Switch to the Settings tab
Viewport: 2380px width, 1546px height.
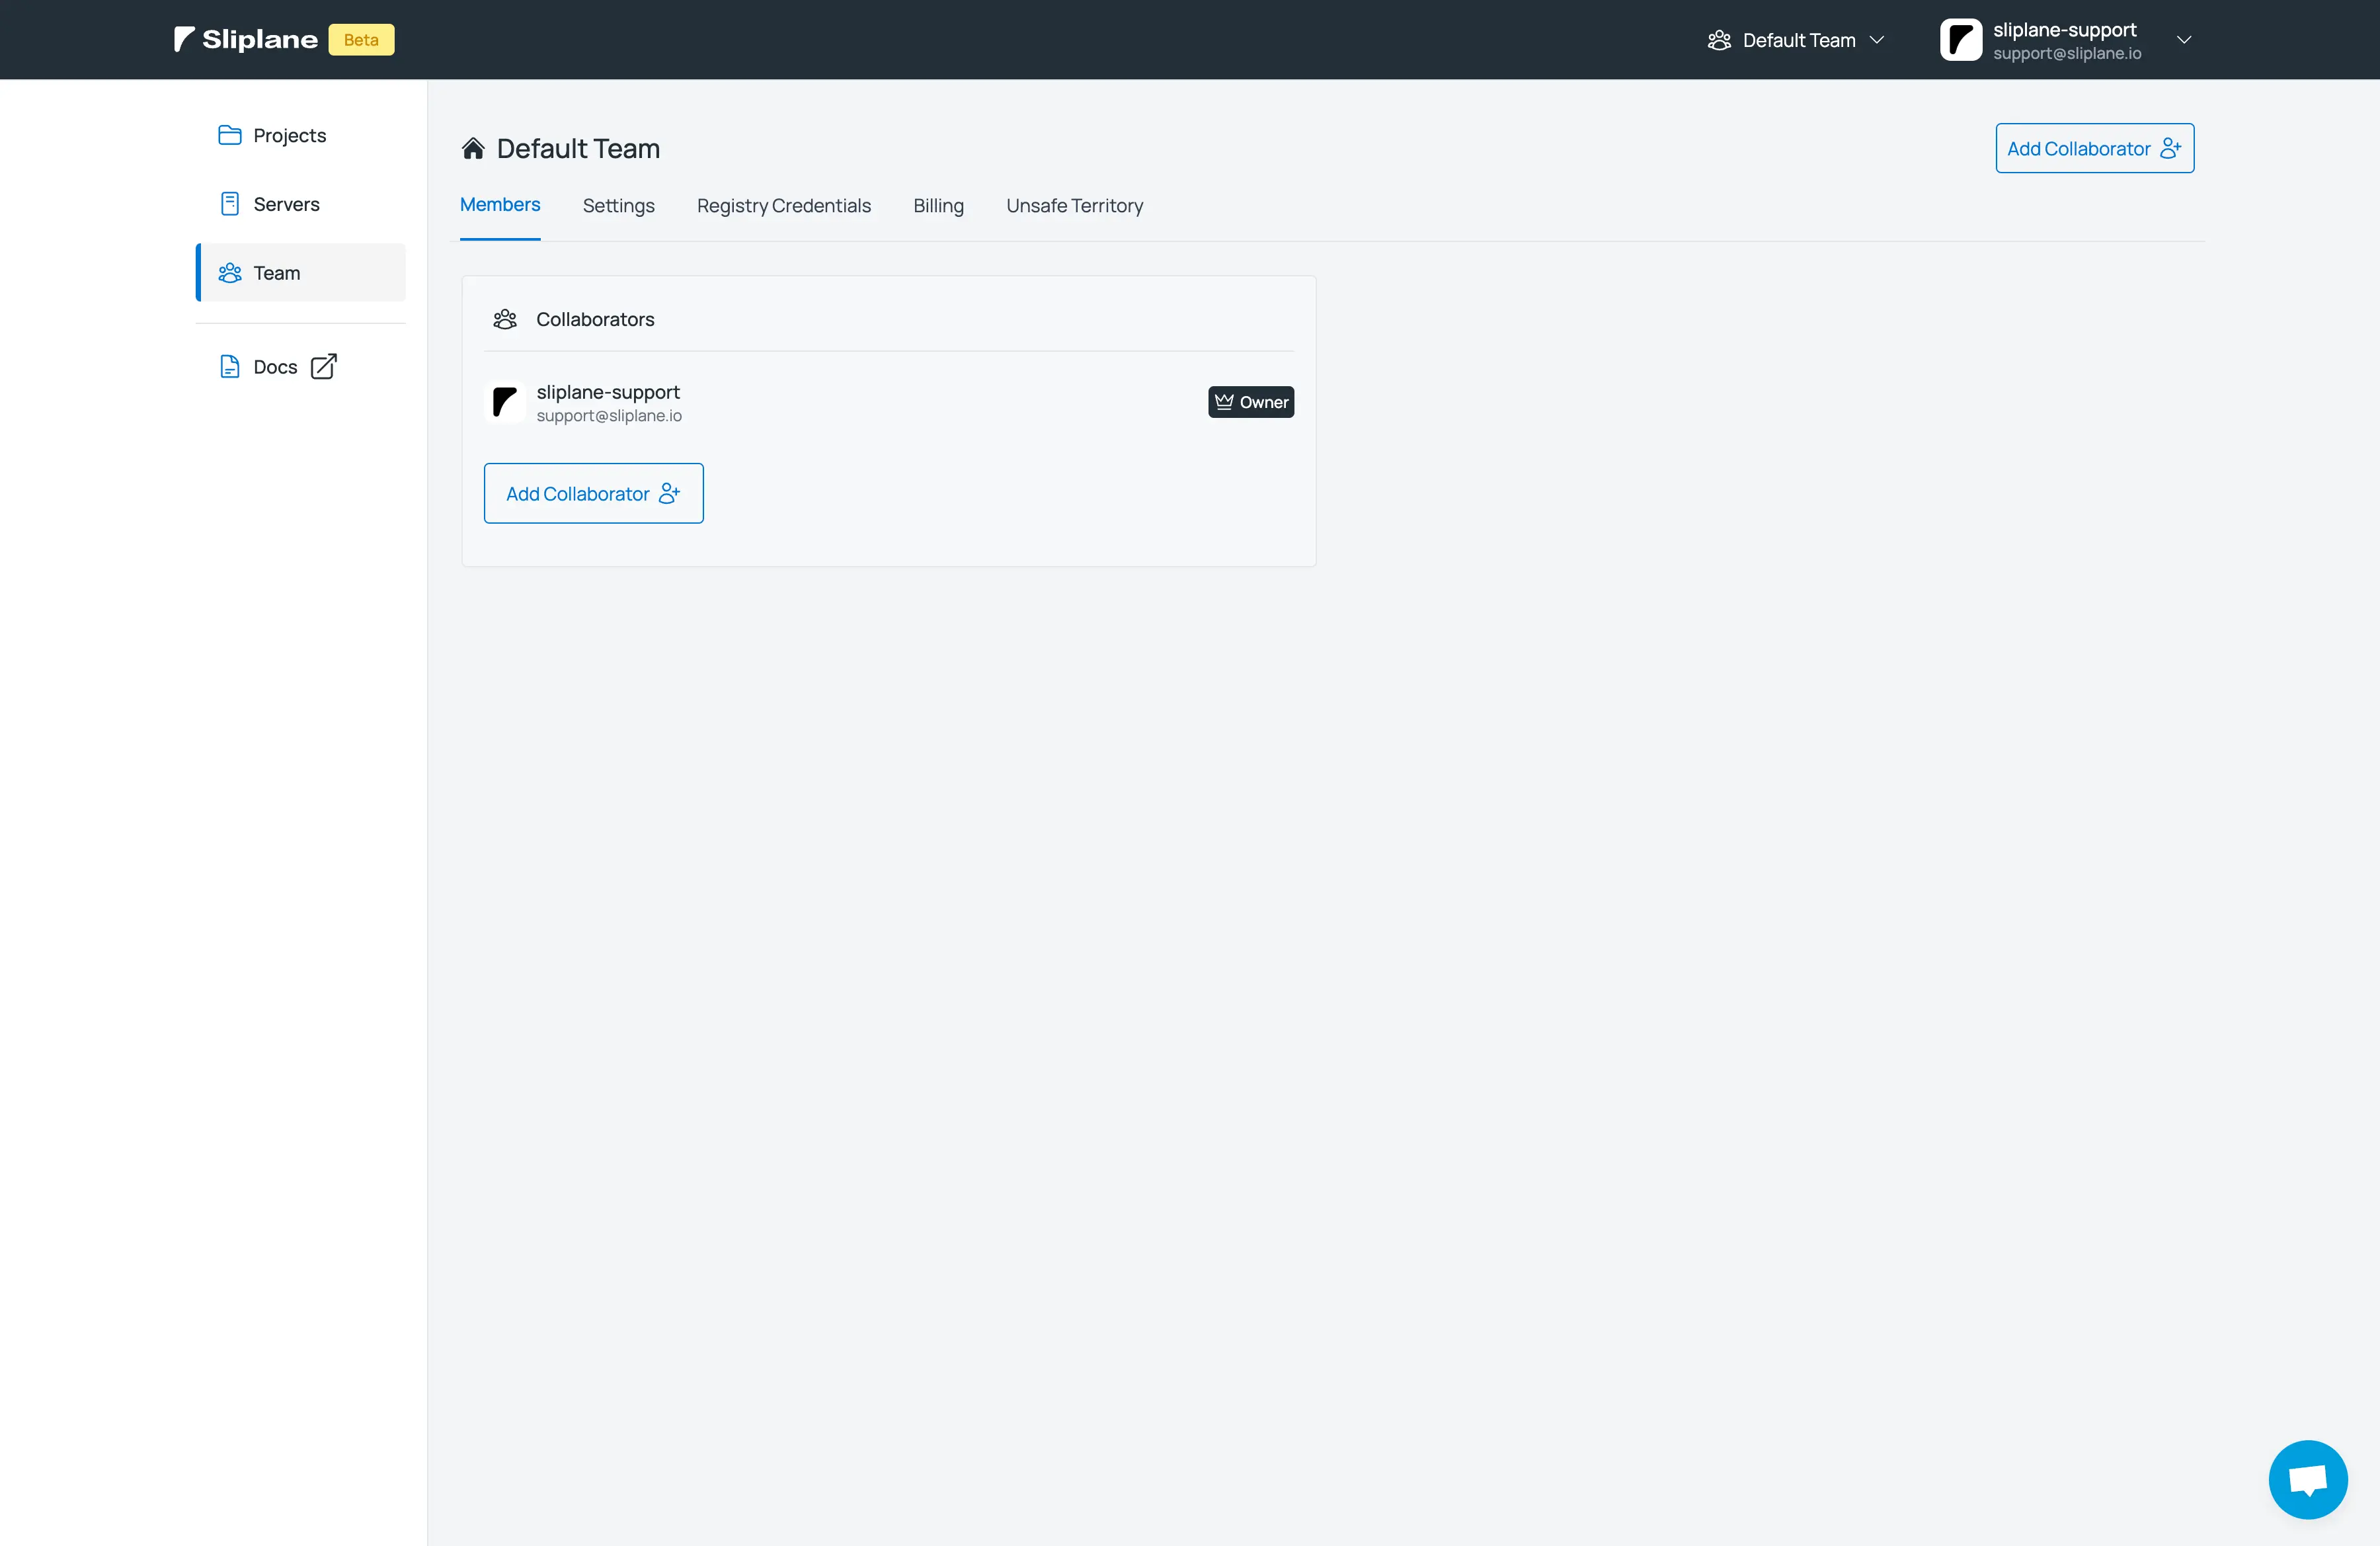click(x=619, y=206)
